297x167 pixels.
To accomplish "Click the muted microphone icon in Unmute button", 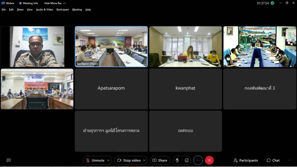I will pyautogui.click(x=88, y=160).
